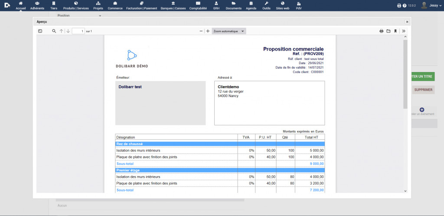Click the open file icon in viewer
The height and width of the screenshot is (216, 444).
(x=388, y=31)
